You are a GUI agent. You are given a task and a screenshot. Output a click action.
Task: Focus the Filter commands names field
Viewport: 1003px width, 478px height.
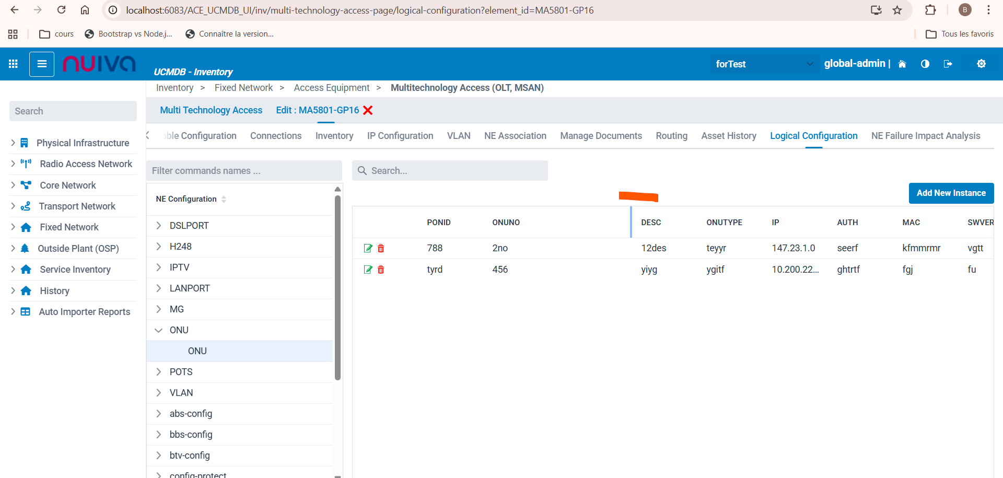243,171
